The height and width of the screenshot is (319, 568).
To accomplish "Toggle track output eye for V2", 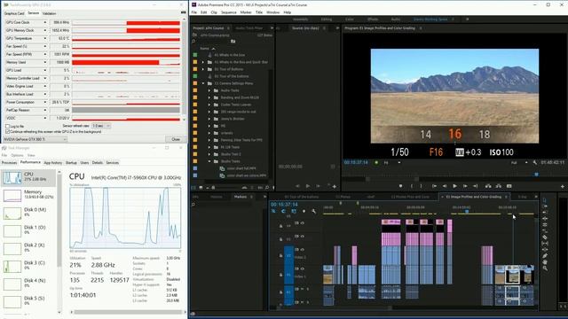I will [x=303, y=250].
